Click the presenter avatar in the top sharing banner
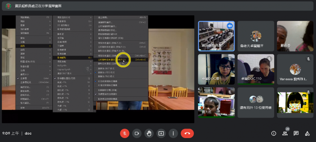316x142 pixels. [x=8, y=6]
